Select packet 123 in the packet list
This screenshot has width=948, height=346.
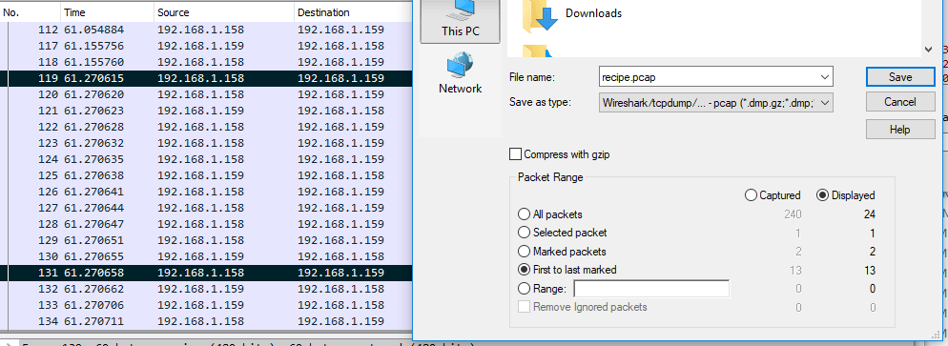[206, 143]
